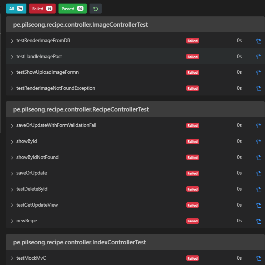The image size is (265, 265).
Task: Expand saveOrUpdateWithFormValidationFail details
Action: tap(12, 126)
